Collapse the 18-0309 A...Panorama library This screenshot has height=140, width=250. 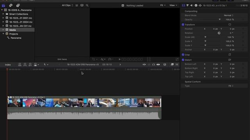click(2, 10)
